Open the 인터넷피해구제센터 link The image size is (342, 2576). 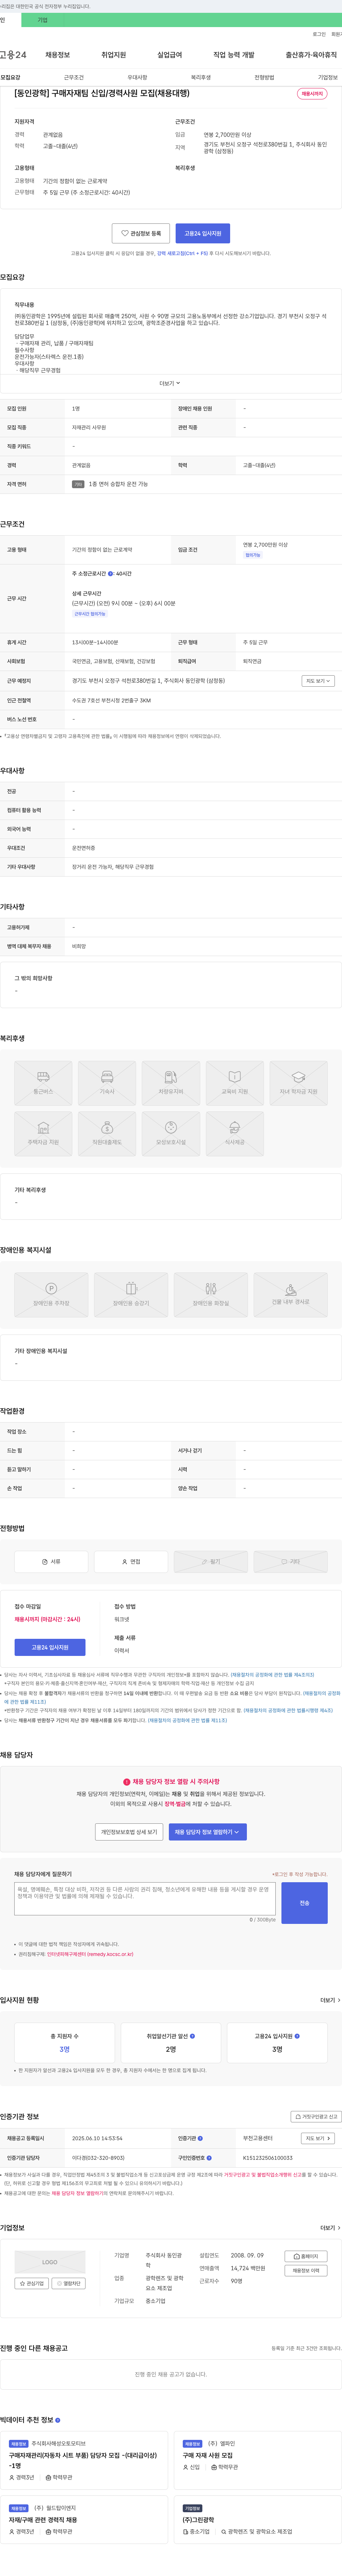(90, 1954)
